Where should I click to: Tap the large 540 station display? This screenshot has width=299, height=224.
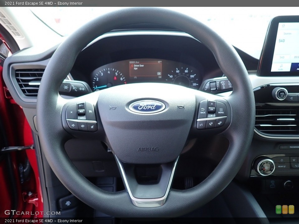[x=282, y=40]
